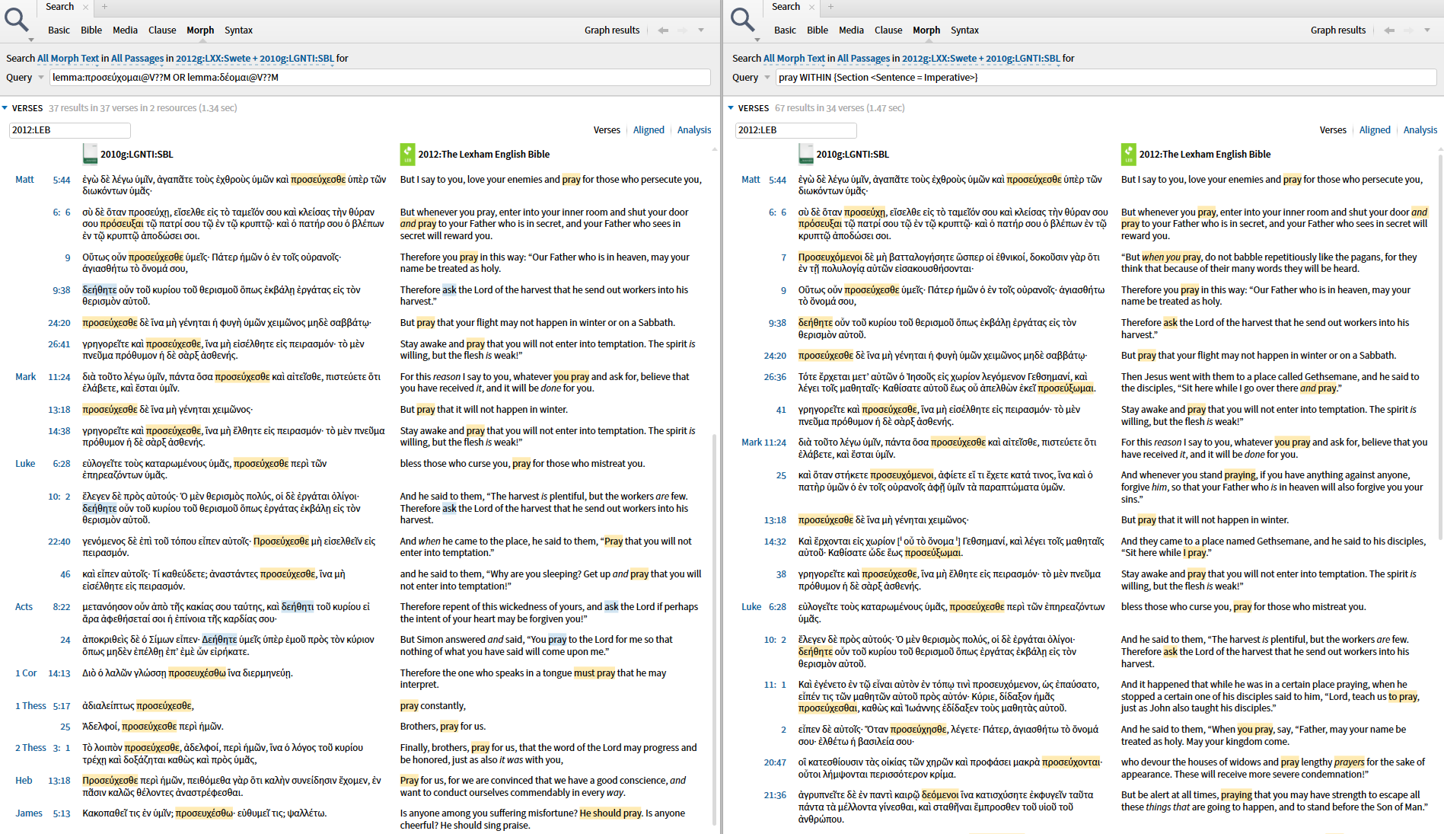This screenshot has width=1444, height=834.
Task: Open the All Morph Text selector, left panel
Action: click(x=68, y=59)
